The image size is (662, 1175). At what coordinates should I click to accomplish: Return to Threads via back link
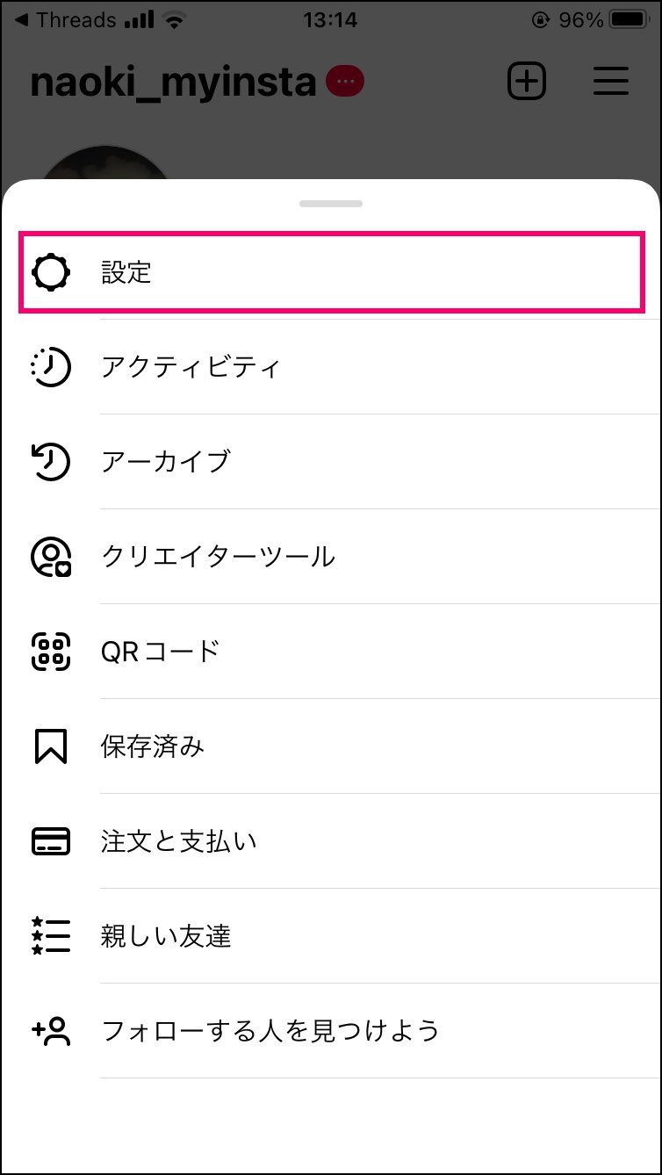point(67,19)
